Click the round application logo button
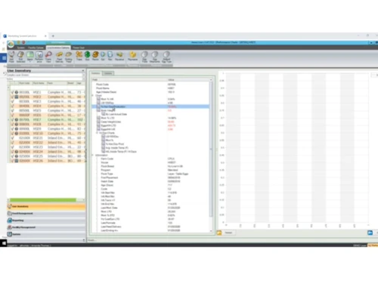The image size is (378, 283). pyautogui.click(x=11, y=45)
